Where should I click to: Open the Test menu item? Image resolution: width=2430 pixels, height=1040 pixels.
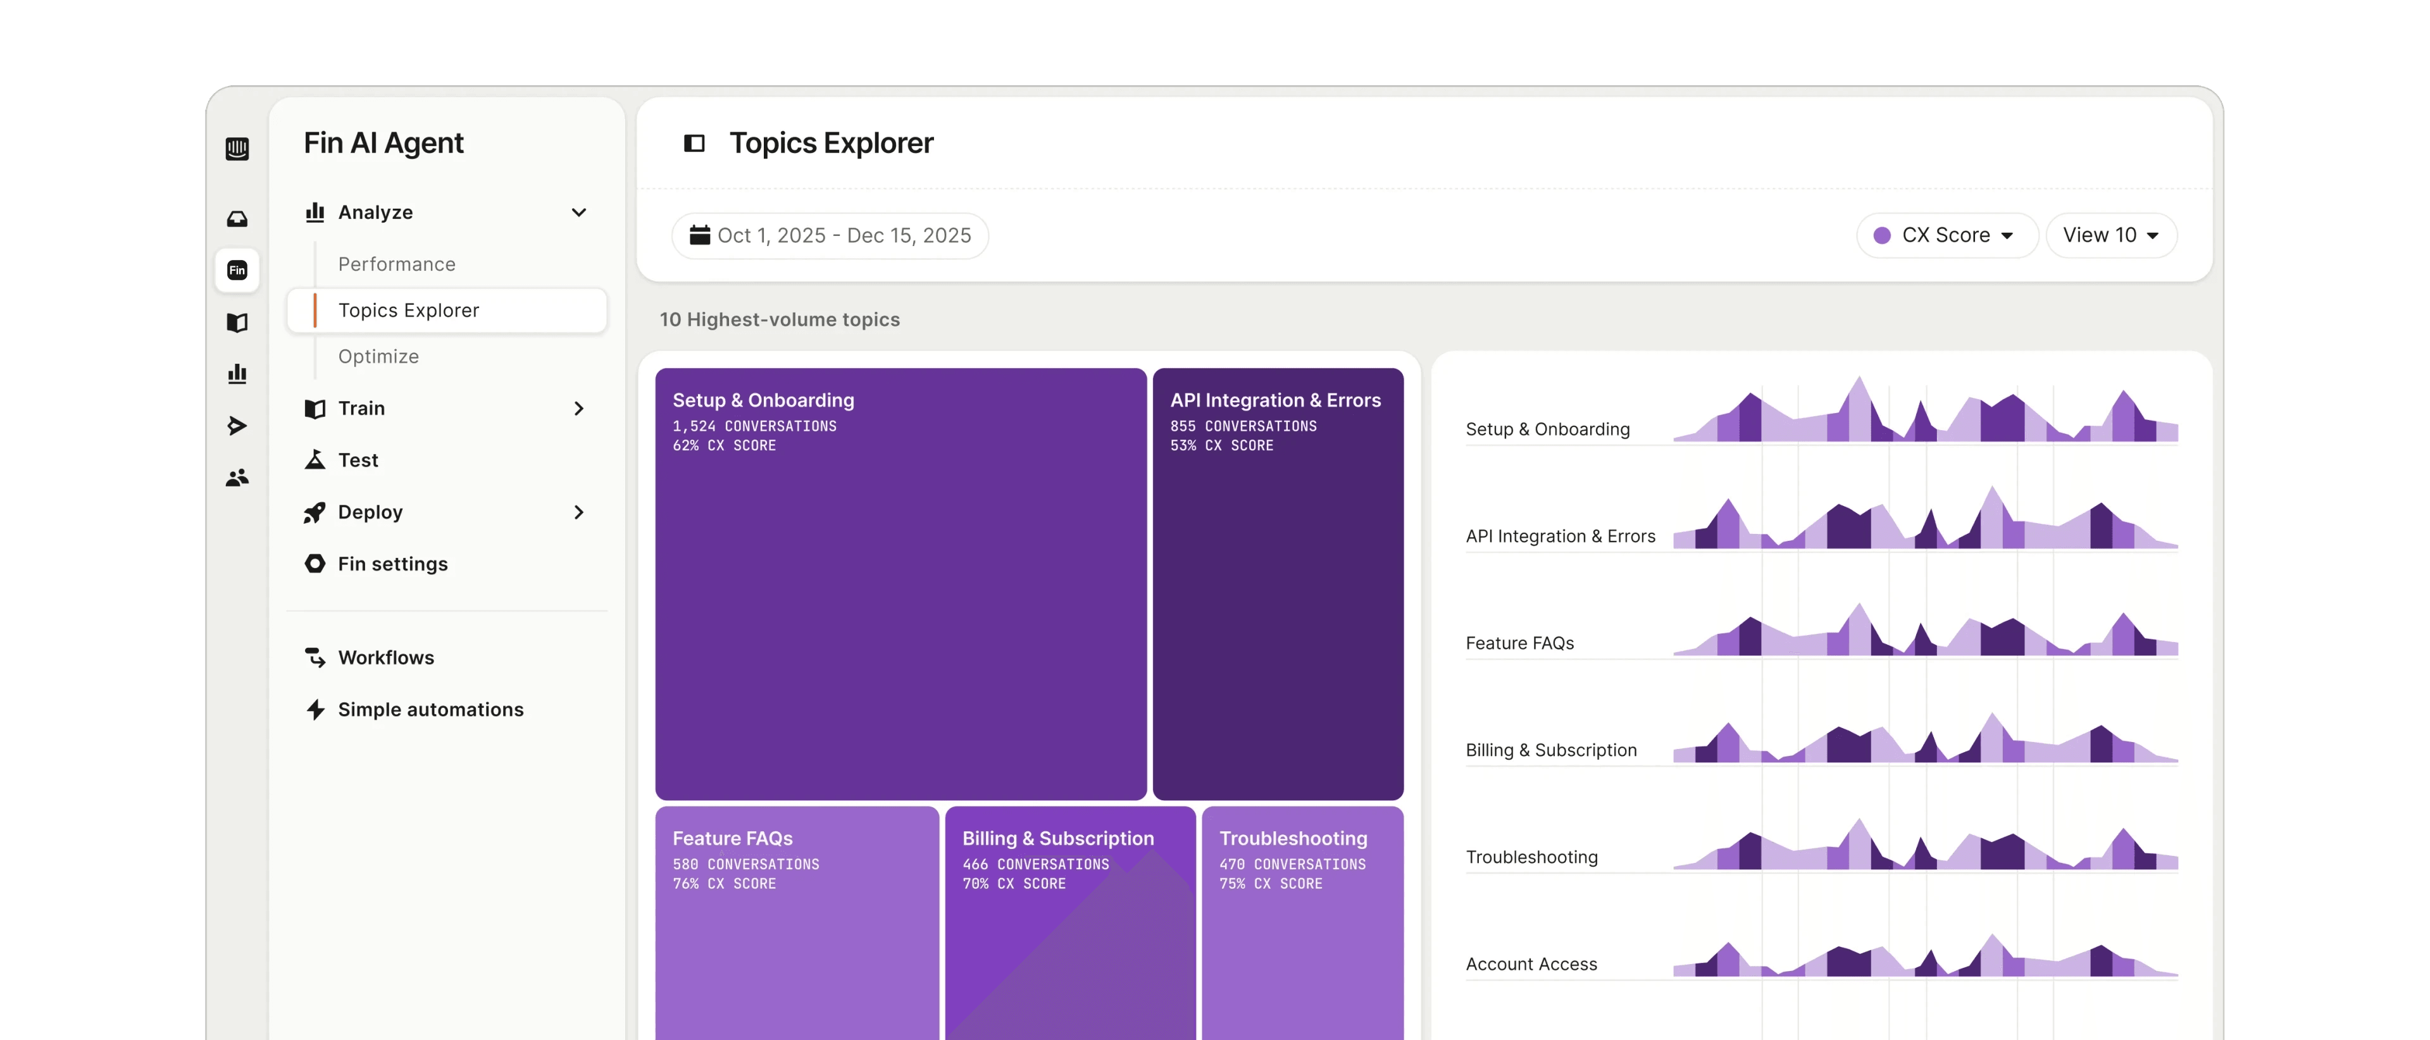358,460
